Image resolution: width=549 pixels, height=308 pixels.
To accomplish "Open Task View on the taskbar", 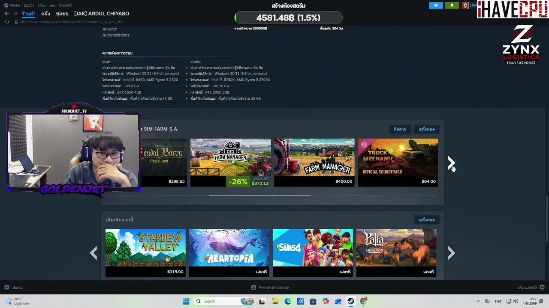I will tap(262, 301).
